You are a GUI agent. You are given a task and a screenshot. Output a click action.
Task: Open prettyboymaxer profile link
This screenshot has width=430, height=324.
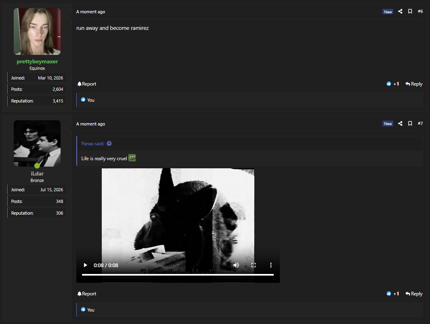pyautogui.click(x=37, y=61)
